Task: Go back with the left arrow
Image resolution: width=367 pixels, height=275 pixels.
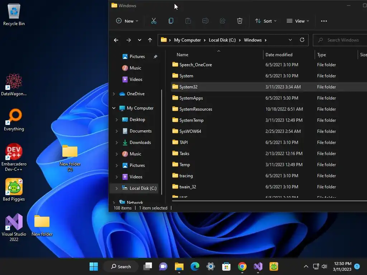Action: click(x=116, y=40)
